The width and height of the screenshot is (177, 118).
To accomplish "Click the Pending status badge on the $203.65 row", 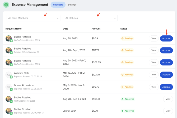I will pyautogui.click(x=127, y=62).
